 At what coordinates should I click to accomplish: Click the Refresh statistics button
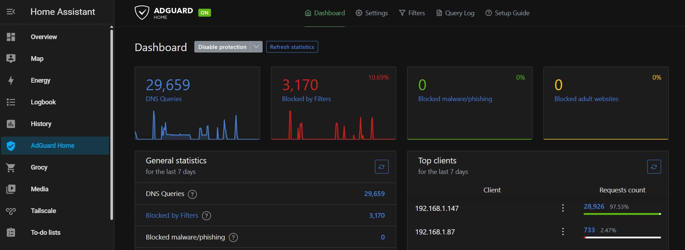(292, 47)
